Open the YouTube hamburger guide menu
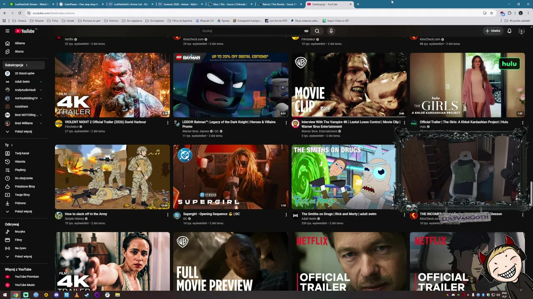The height and width of the screenshot is (299, 533). (7, 31)
